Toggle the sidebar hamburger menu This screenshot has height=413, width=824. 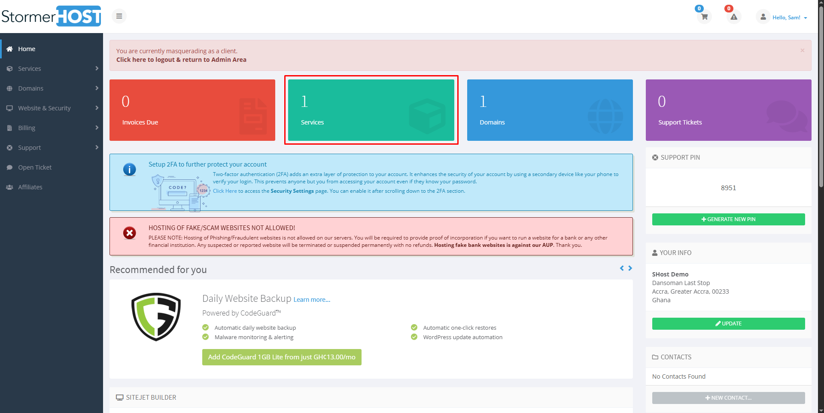pyautogui.click(x=119, y=16)
